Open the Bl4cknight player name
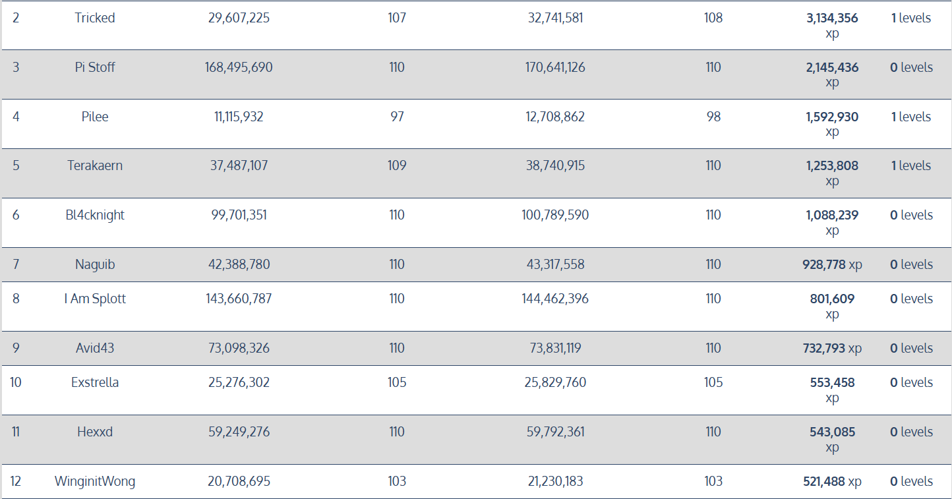 point(95,215)
